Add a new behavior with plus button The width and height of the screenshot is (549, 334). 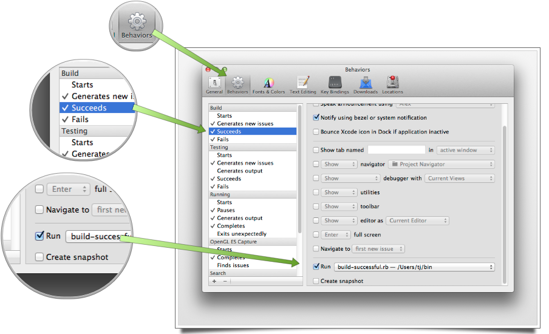[x=214, y=282]
